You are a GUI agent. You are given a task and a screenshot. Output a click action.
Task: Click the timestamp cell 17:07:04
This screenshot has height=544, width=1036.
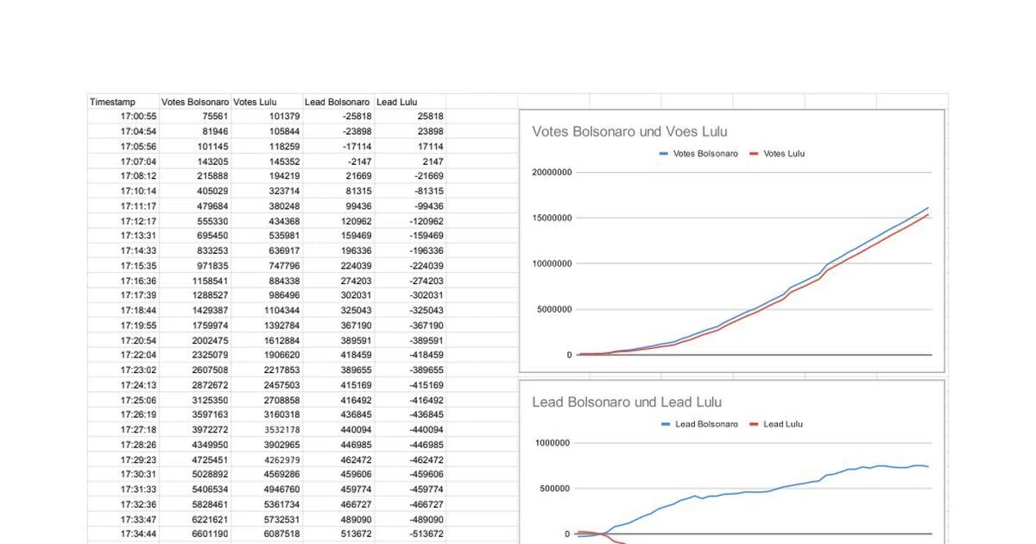(x=123, y=161)
